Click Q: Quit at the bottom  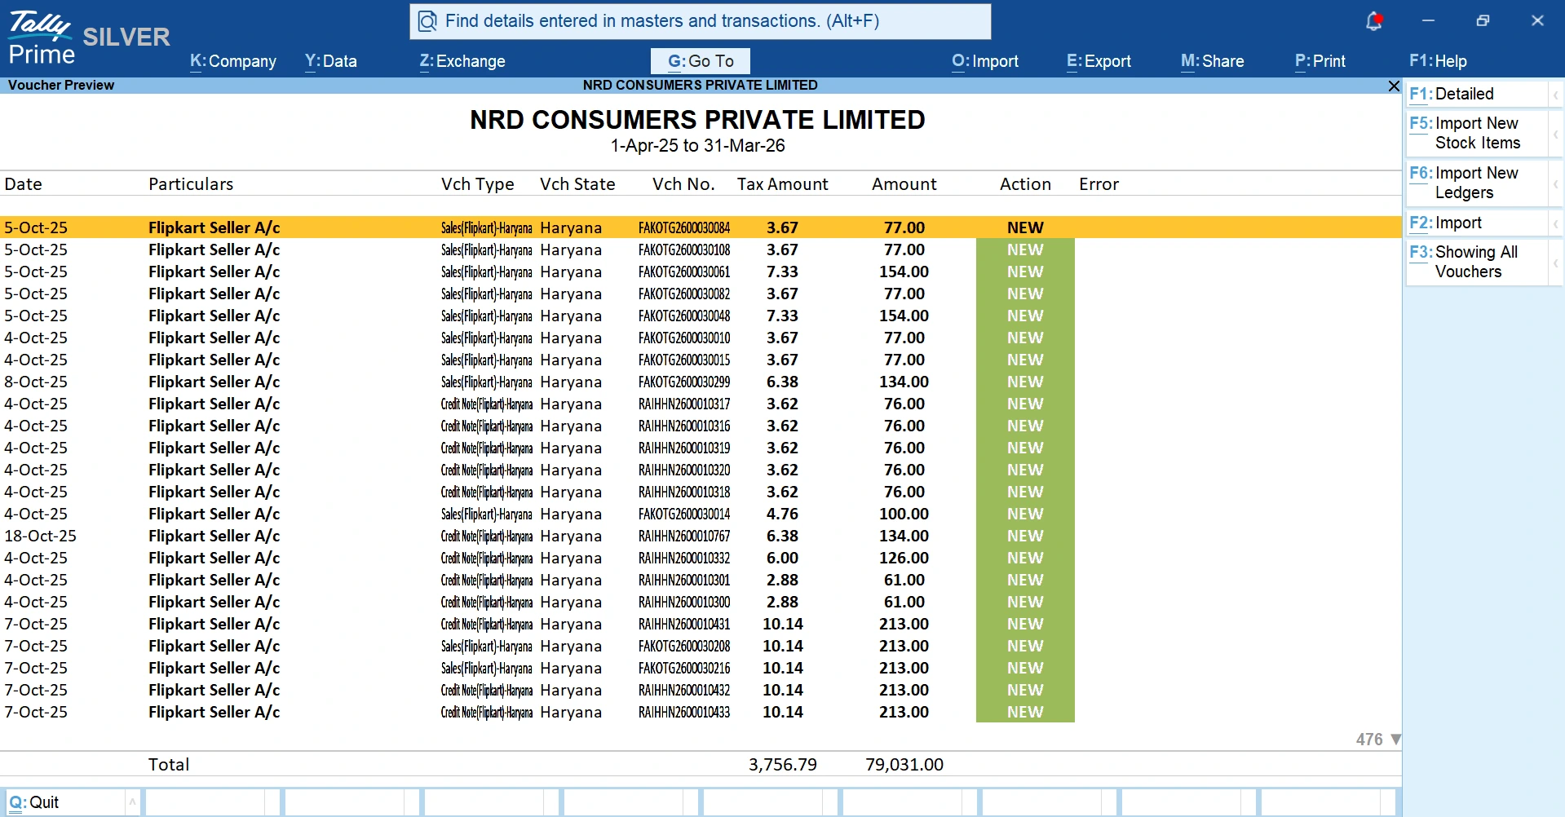coord(34,801)
